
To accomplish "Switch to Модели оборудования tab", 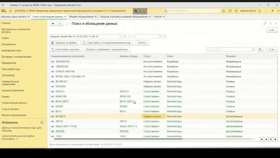I will pyautogui.click(x=81, y=17).
